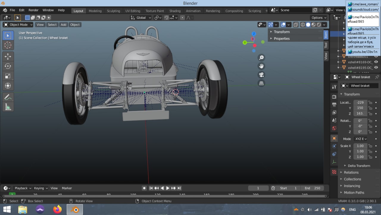Open the rotation Mode XYZ E dropdown
The width and height of the screenshot is (381, 215).
click(360, 139)
